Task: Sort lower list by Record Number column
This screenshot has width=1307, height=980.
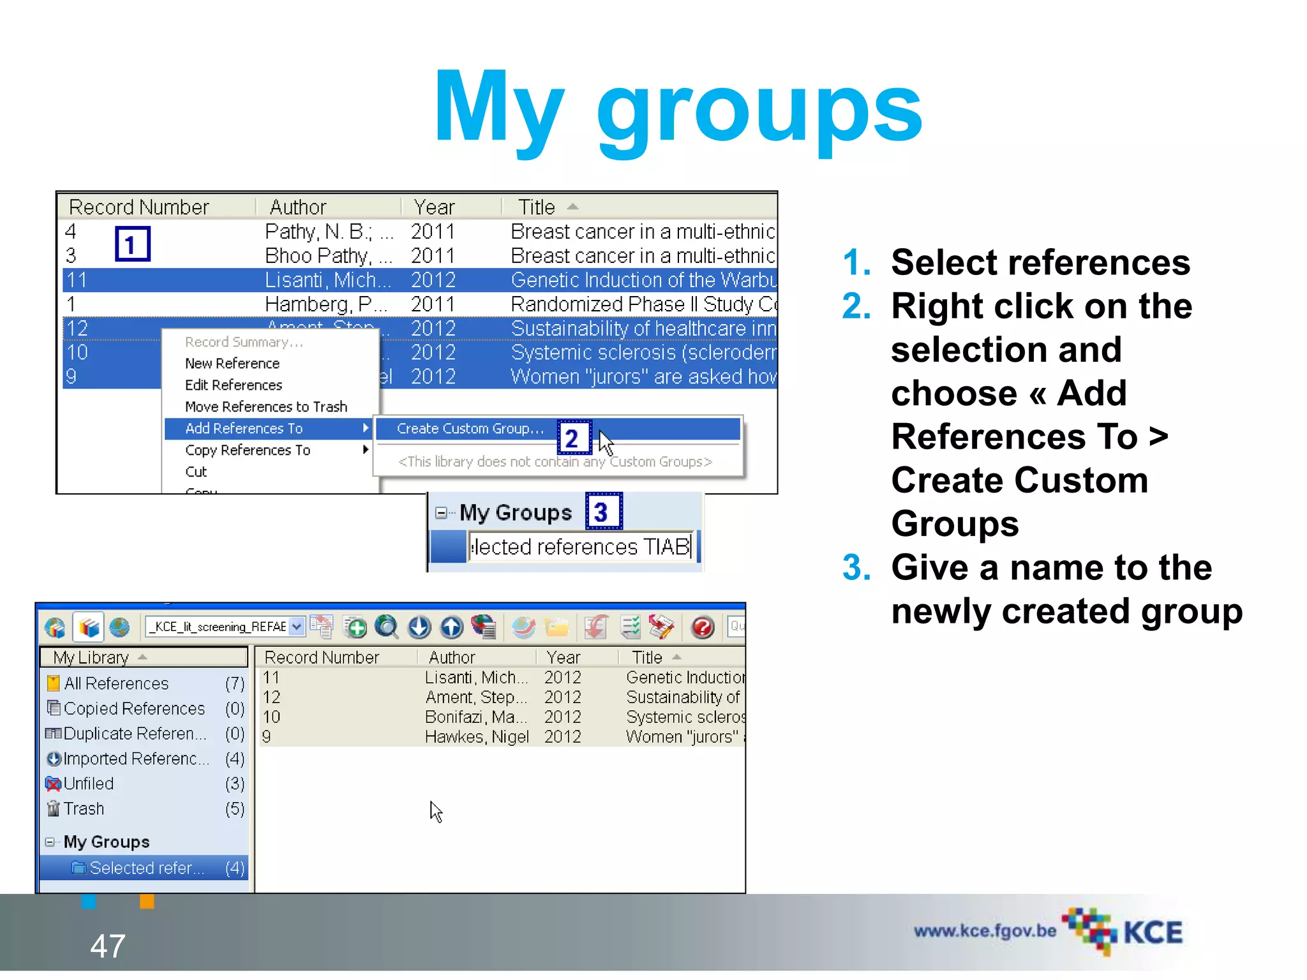Action: pyautogui.click(x=336, y=657)
